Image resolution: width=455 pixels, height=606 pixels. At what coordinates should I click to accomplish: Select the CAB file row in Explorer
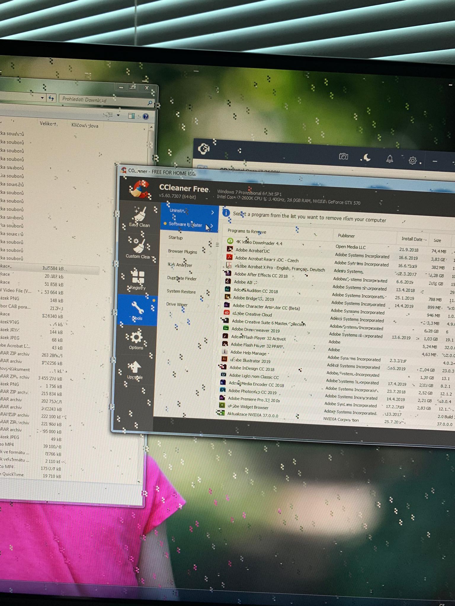(x=32, y=307)
